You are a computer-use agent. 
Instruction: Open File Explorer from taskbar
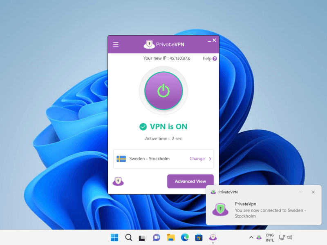(x=171, y=237)
